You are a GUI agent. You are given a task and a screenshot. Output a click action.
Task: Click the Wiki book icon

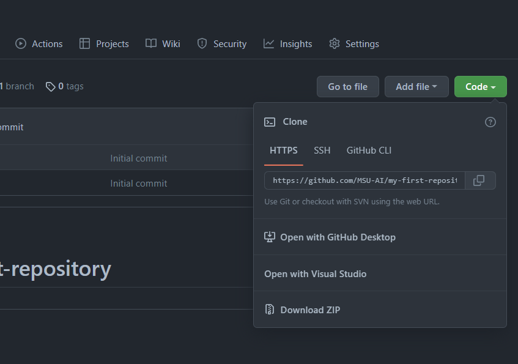(x=151, y=43)
